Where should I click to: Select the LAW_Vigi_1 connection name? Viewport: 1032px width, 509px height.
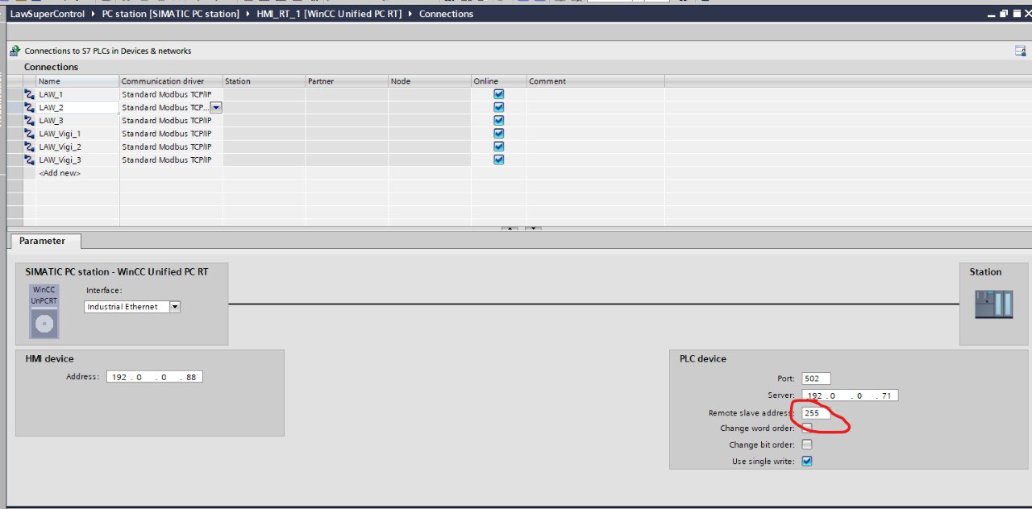[77, 134]
